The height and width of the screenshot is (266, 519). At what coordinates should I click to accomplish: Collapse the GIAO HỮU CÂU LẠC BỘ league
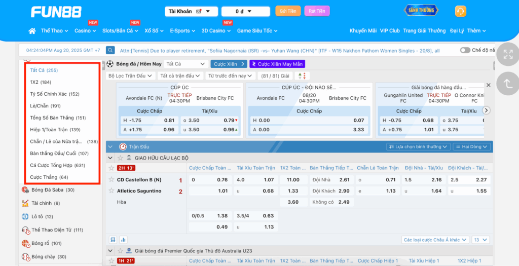pos(110,158)
